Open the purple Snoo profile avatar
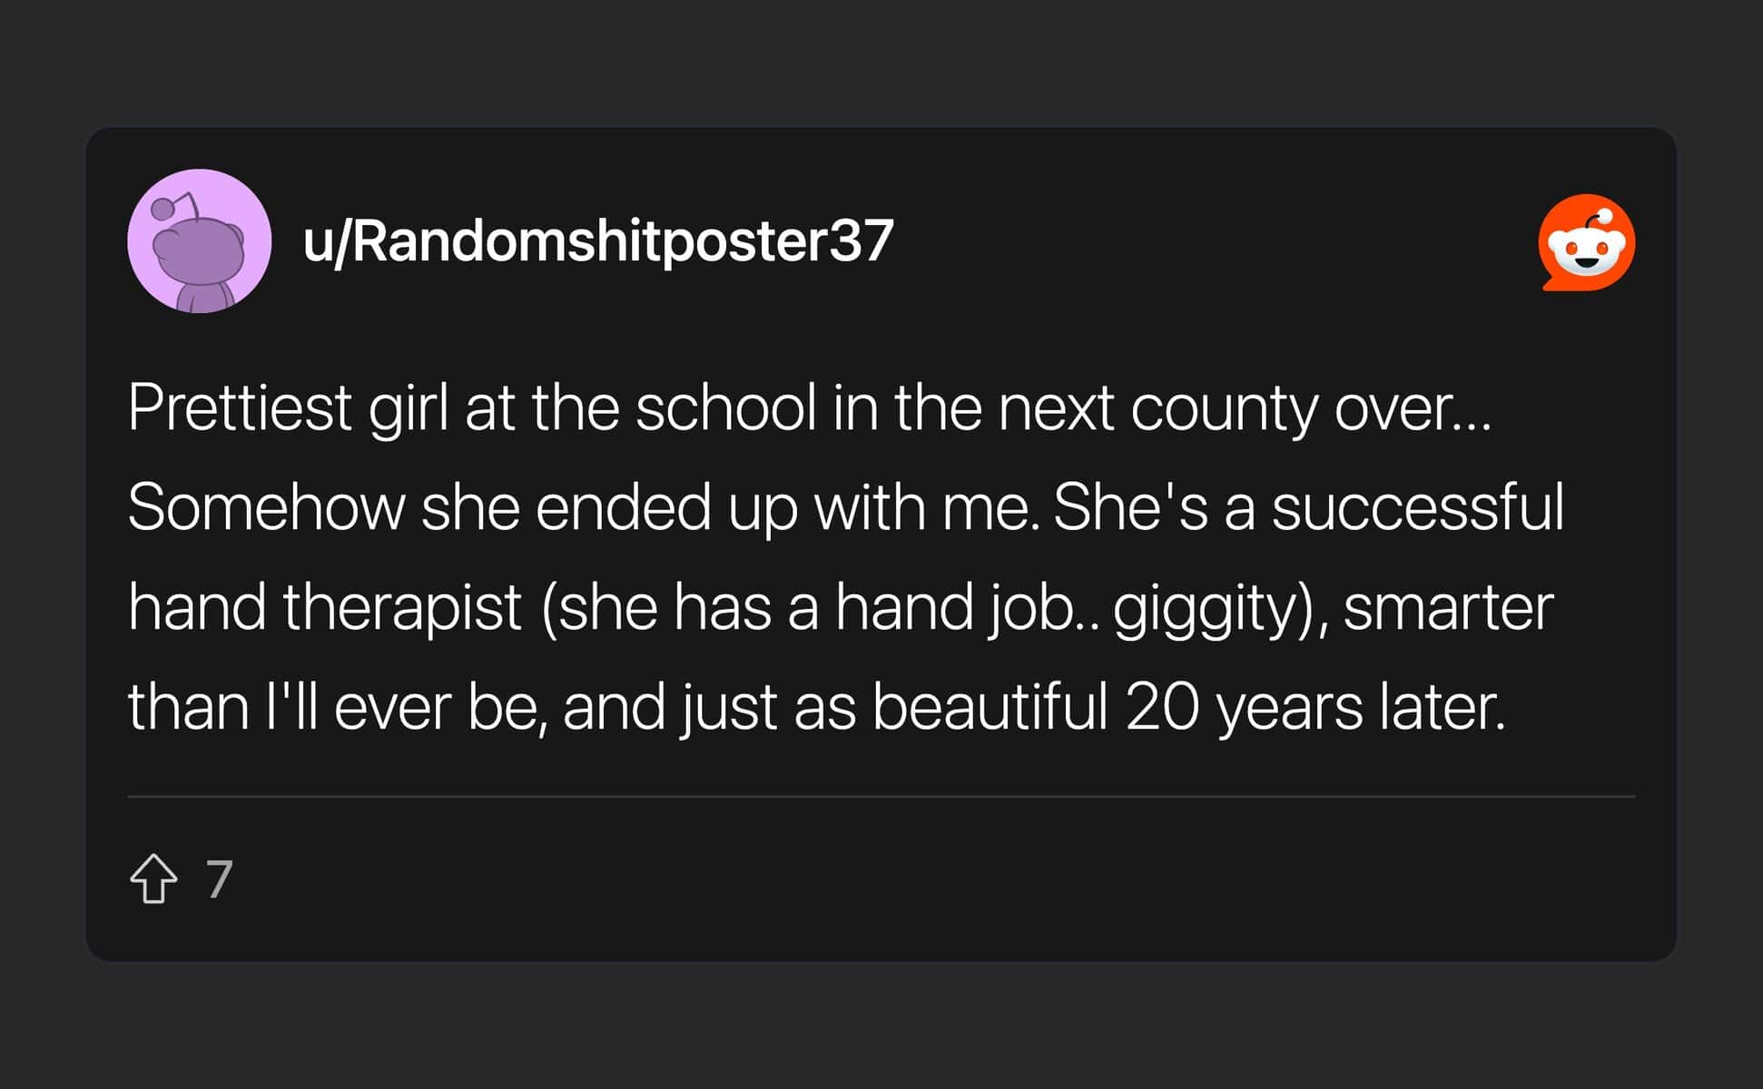This screenshot has height=1089, width=1763. [x=200, y=241]
